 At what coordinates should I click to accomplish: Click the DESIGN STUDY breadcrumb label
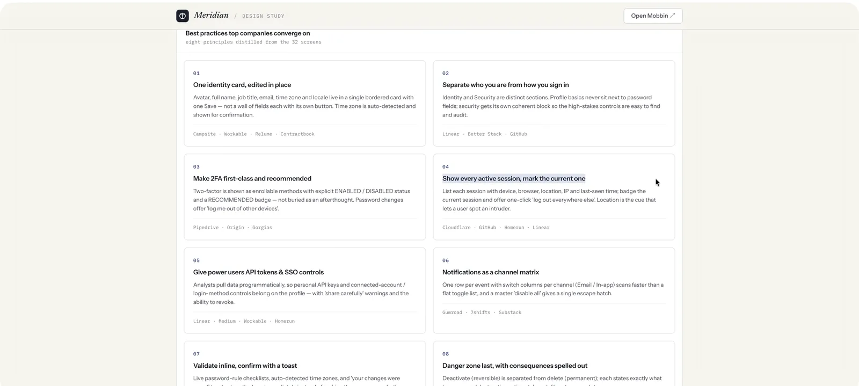click(263, 16)
